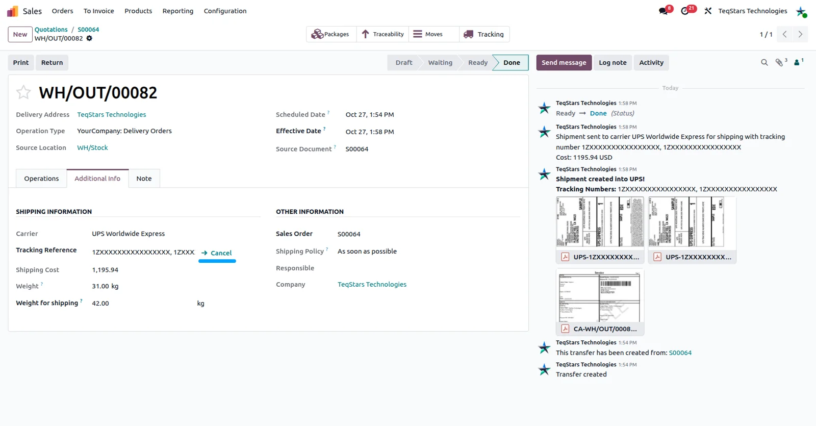Open the gear actions menu beside WH/OUT/00082
The height and width of the screenshot is (426, 816).
pyautogui.click(x=89, y=38)
